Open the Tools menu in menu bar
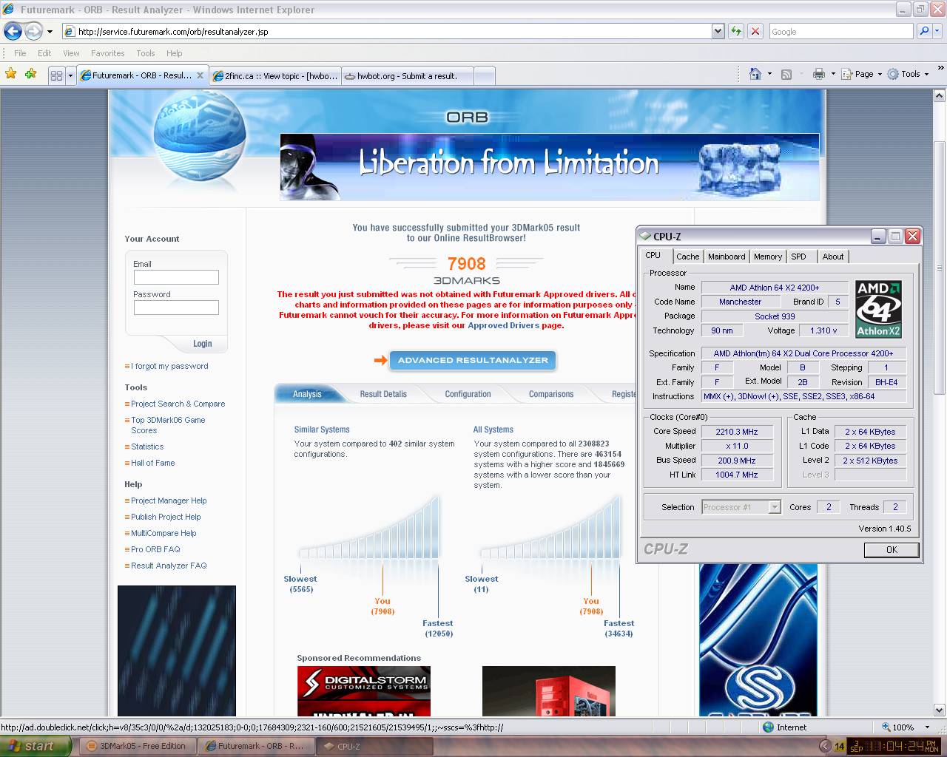The image size is (947, 757). coord(146,53)
